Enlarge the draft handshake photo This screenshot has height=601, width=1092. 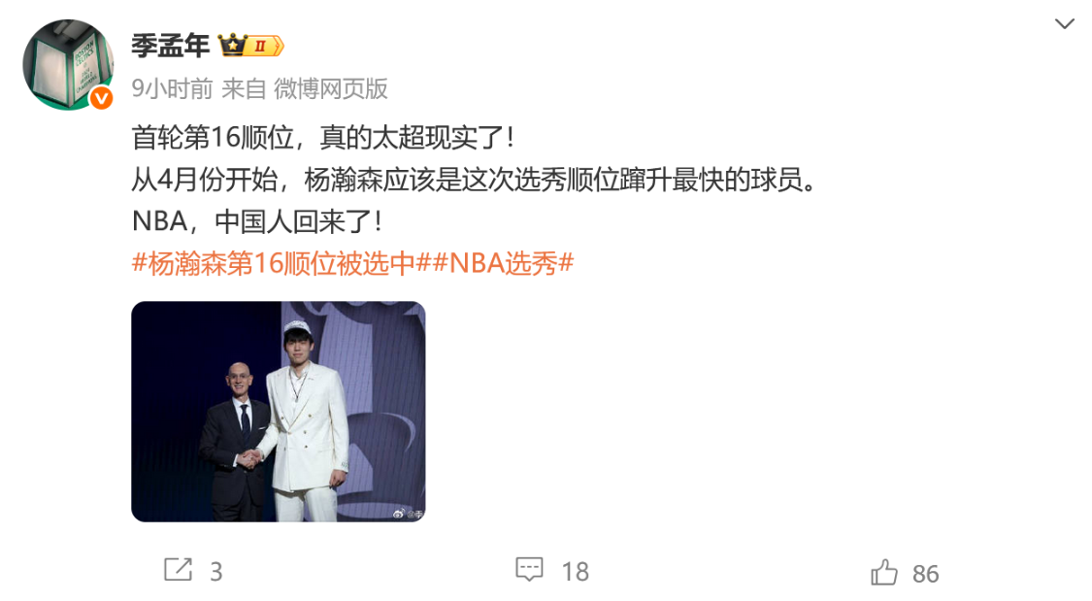pyautogui.click(x=279, y=412)
